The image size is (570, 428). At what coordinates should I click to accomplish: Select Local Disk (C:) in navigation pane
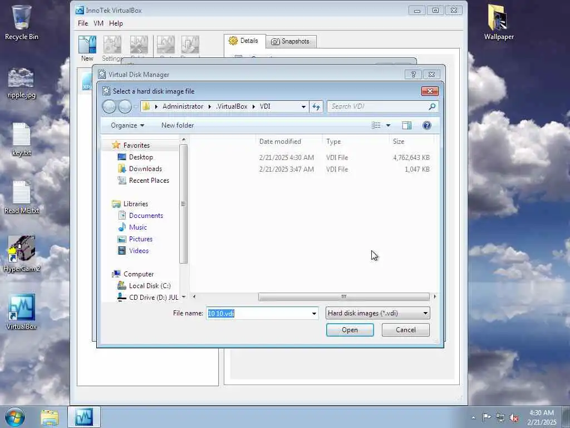[x=149, y=286]
